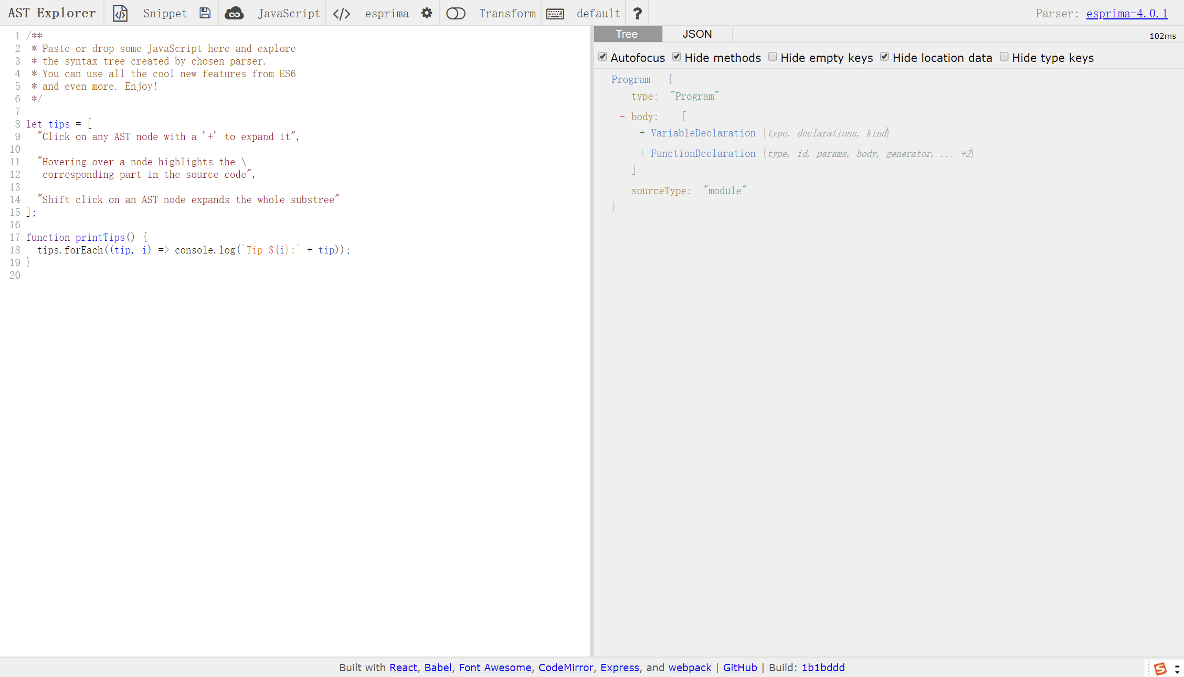This screenshot has height=677, width=1184.
Task: Click the input method options arrows
Action: point(1177,669)
